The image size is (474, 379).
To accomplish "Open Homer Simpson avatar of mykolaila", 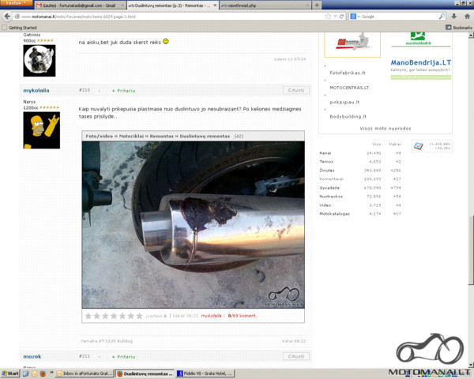I will click(x=41, y=130).
